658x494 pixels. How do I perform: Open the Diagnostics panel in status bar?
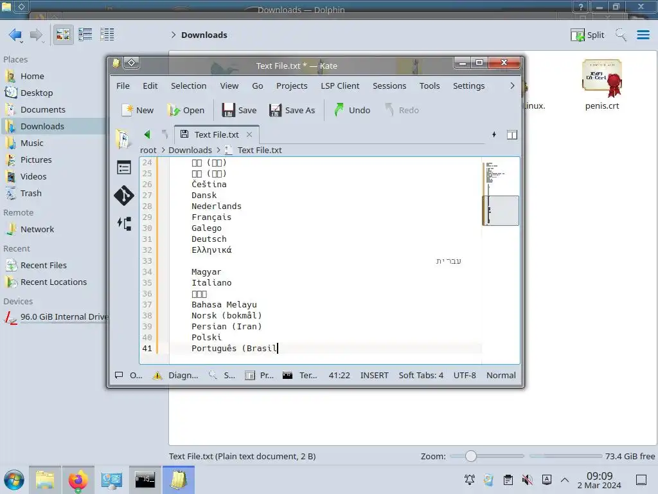pos(176,375)
